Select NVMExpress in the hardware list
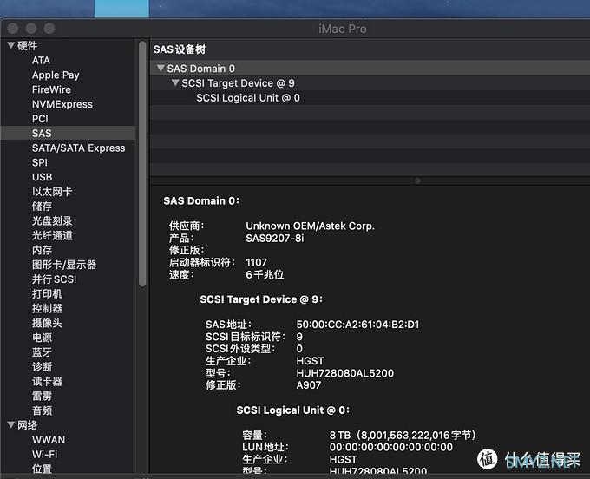 pos(62,104)
